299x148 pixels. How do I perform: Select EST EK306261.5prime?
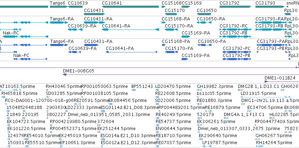coord(216,122)
